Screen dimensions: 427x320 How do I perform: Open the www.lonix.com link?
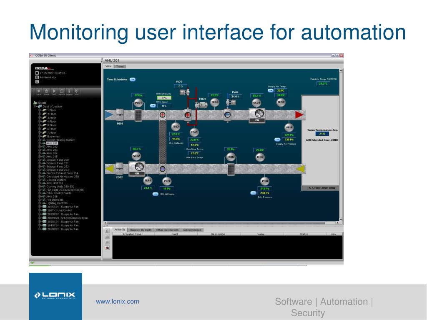point(117,302)
